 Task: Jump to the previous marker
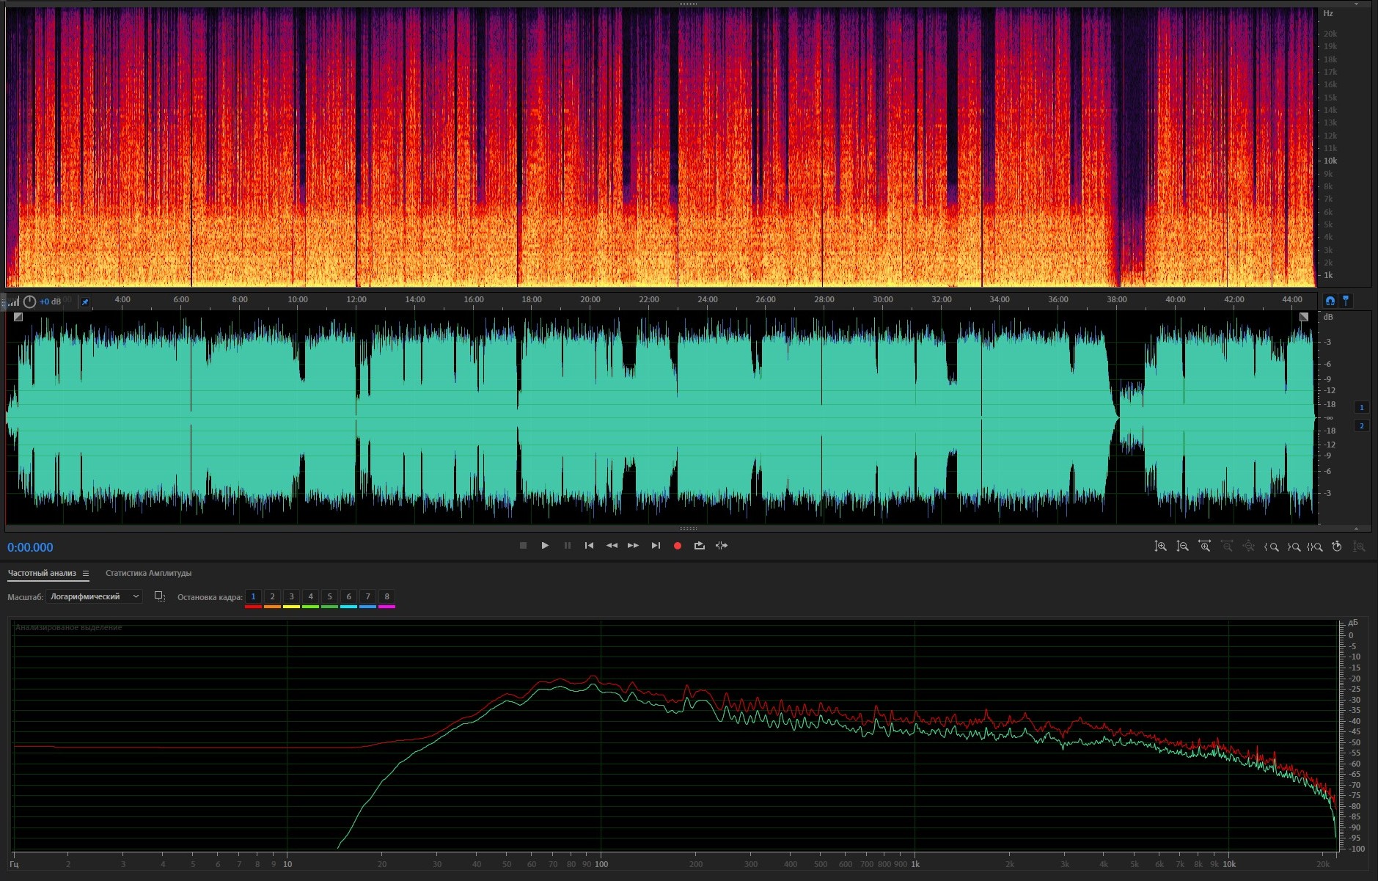(x=589, y=546)
